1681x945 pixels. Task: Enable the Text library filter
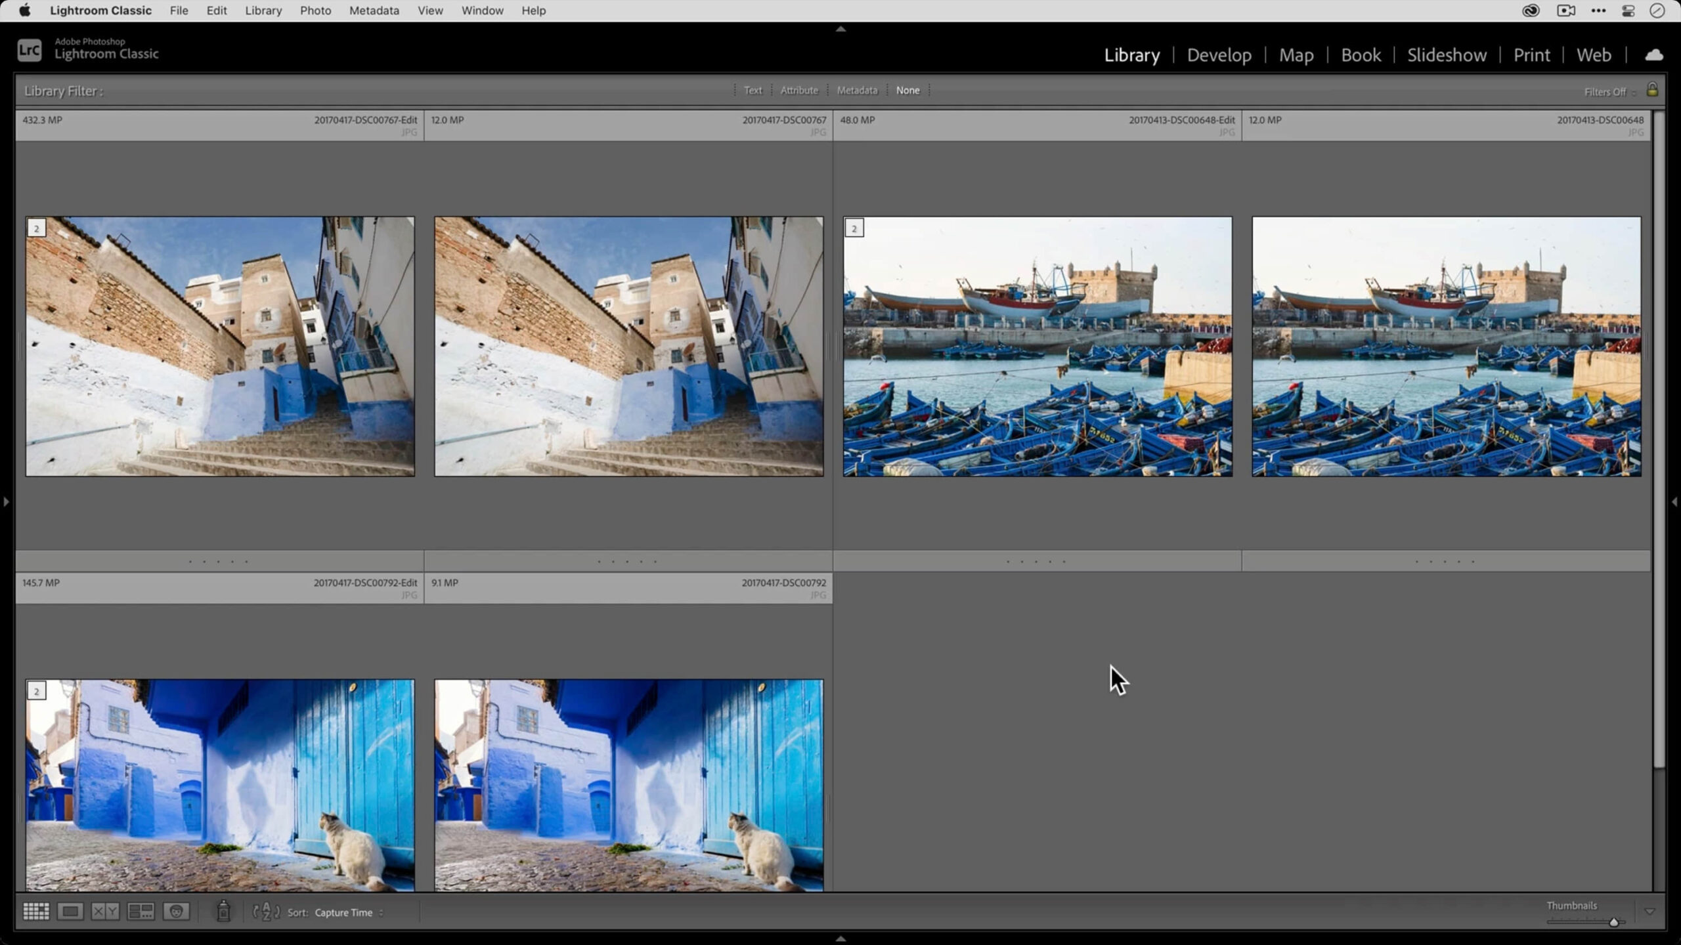(753, 91)
